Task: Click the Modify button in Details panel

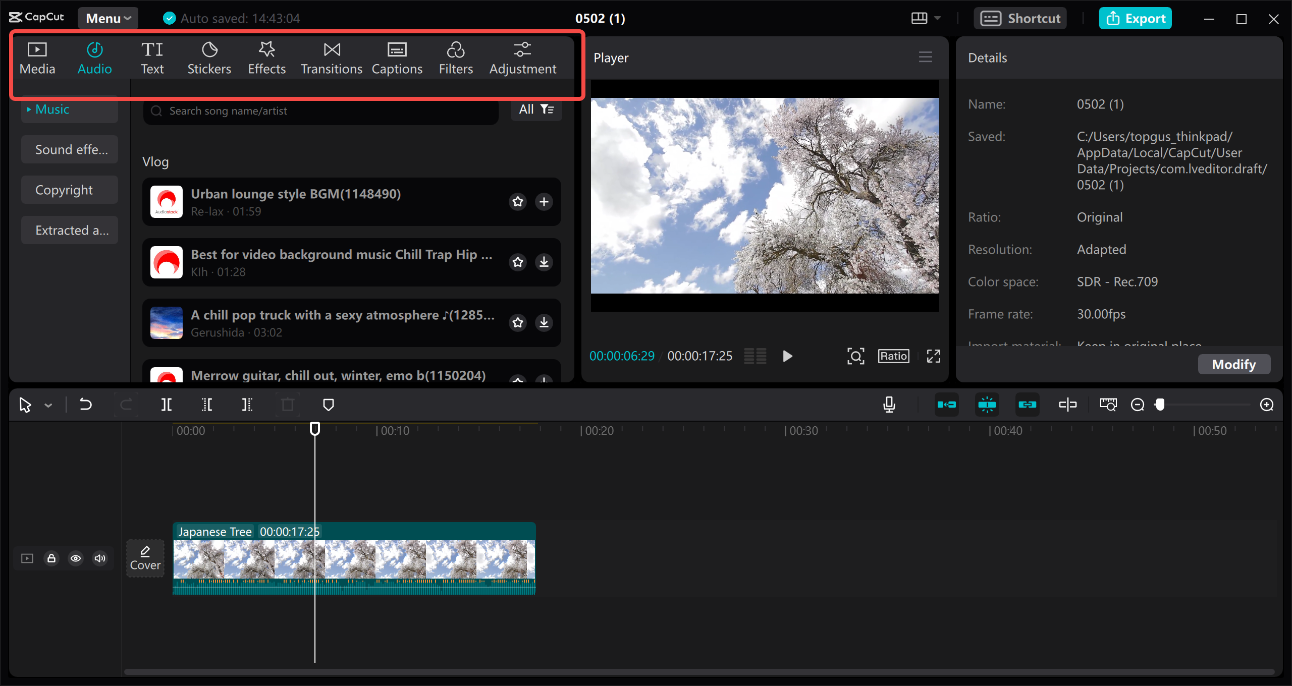Action: 1234,364
